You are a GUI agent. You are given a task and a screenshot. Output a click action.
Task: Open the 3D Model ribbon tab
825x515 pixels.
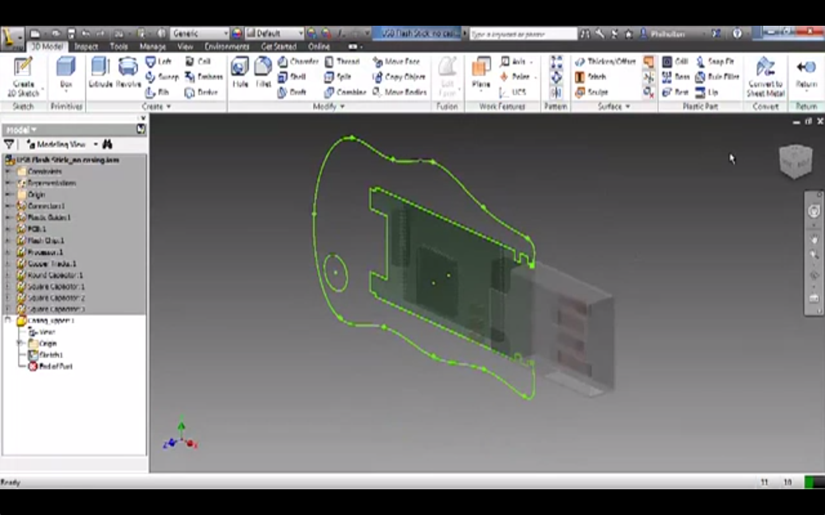point(47,46)
